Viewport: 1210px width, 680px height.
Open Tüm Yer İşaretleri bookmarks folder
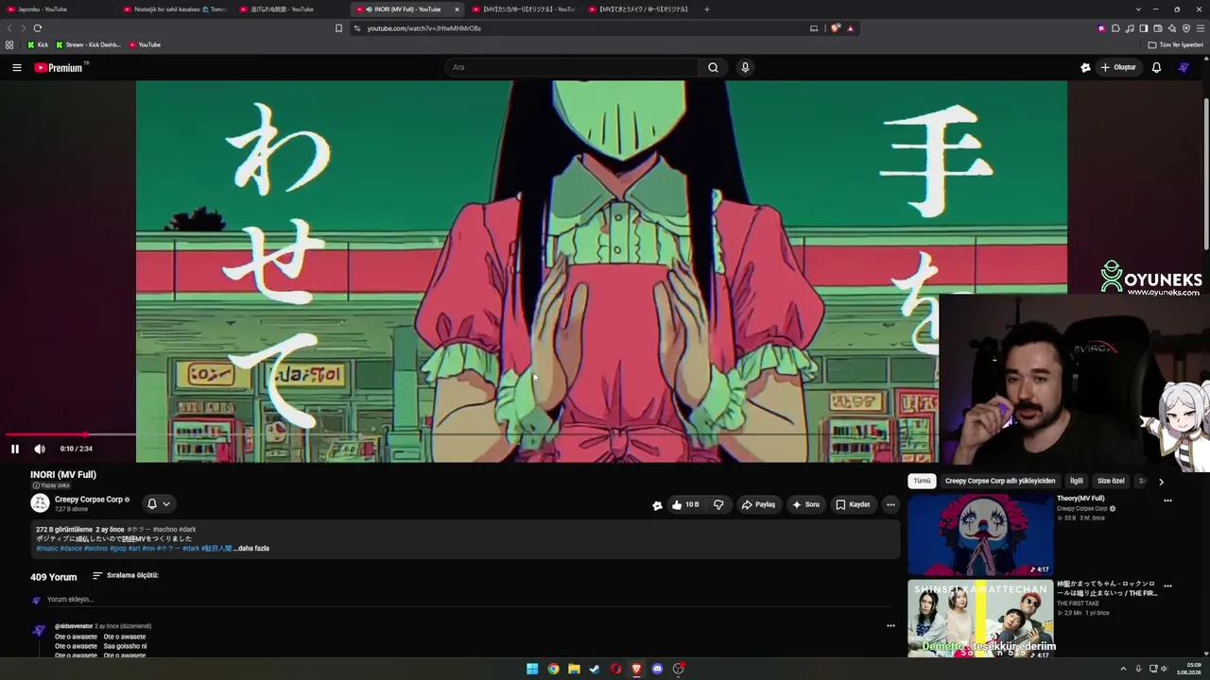1176,44
